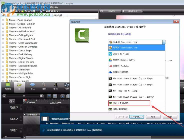184x140 pixels.
Task: Open the Clip Bin (剪辑箱) tab
Action: point(8,86)
